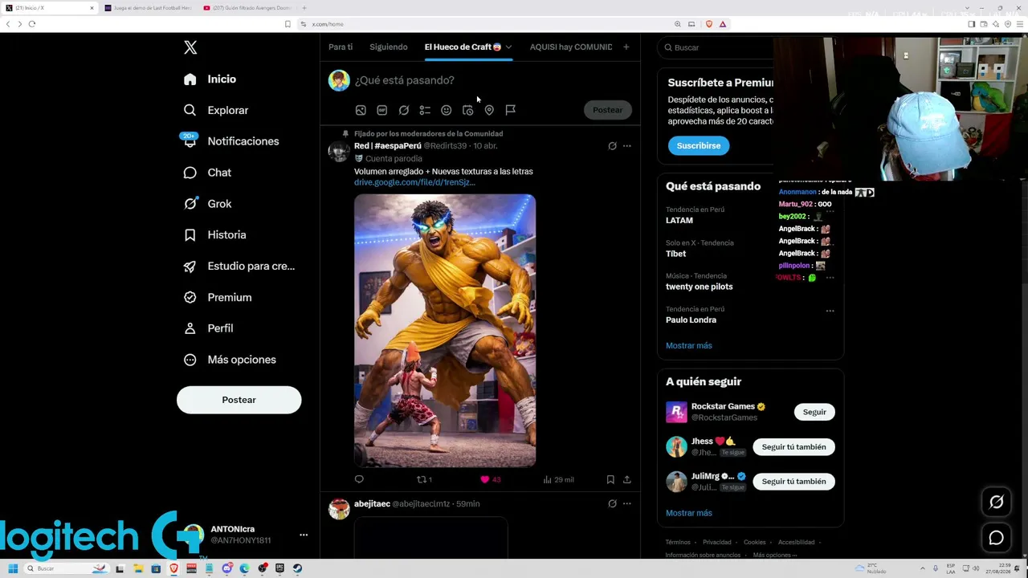This screenshot has width=1028, height=578.
Task: Click Mostrar más under trending topics
Action: coord(688,346)
